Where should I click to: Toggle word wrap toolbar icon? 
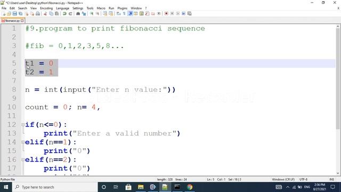click(118, 13)
